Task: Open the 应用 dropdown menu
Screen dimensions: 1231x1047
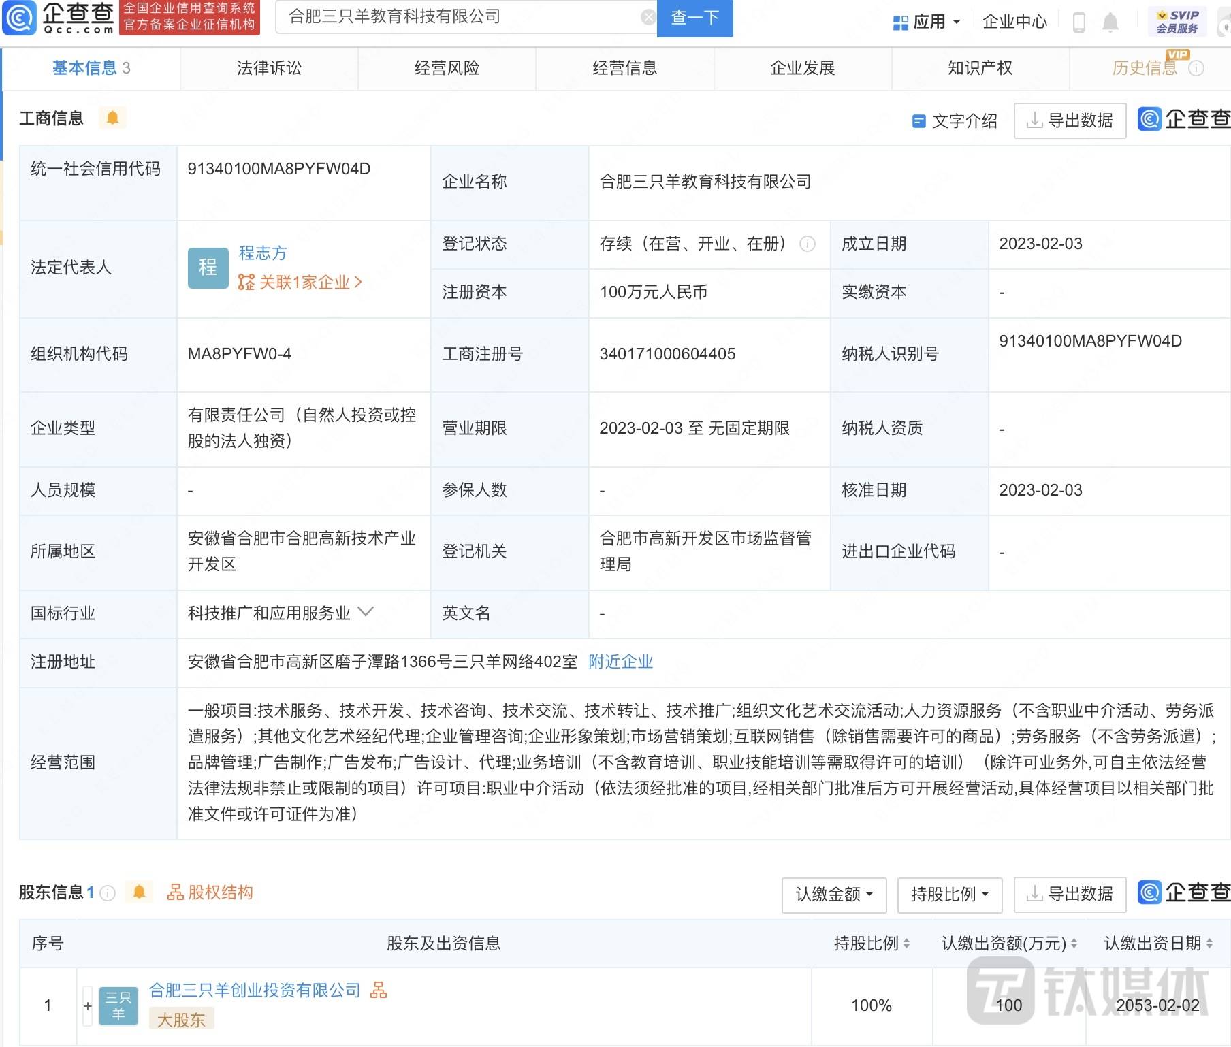Action: [x=927, y=22]
